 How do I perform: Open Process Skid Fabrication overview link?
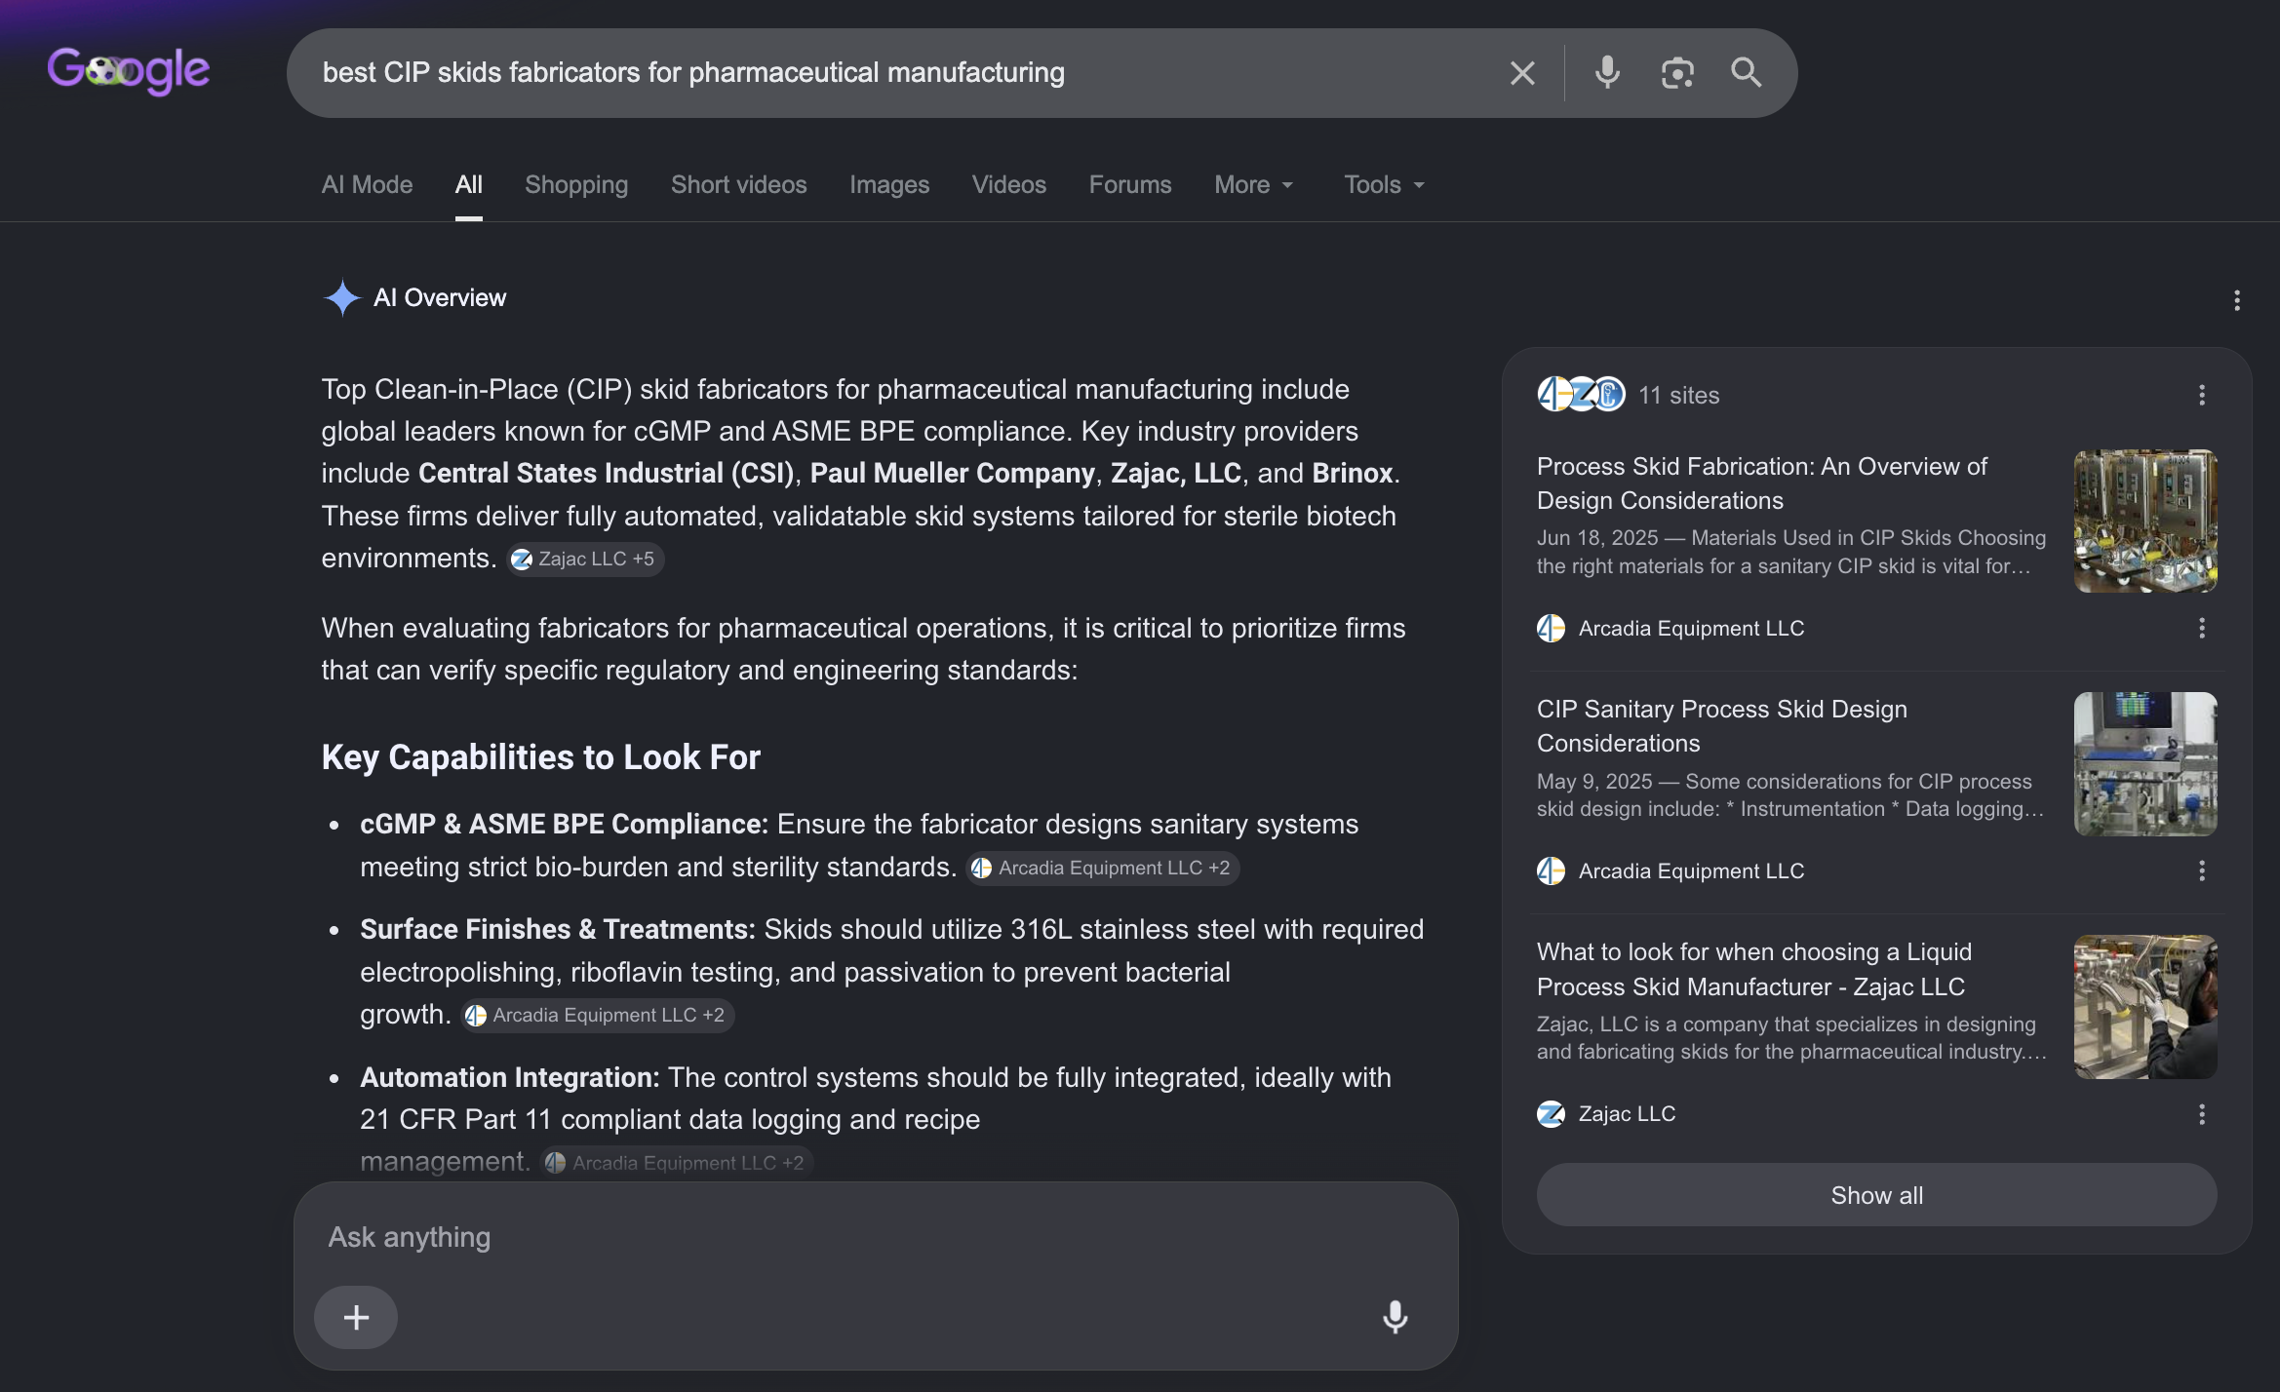(1761, 483)
